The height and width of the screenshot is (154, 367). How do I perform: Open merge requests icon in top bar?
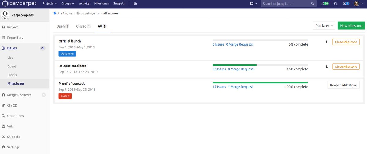point(335,4)
